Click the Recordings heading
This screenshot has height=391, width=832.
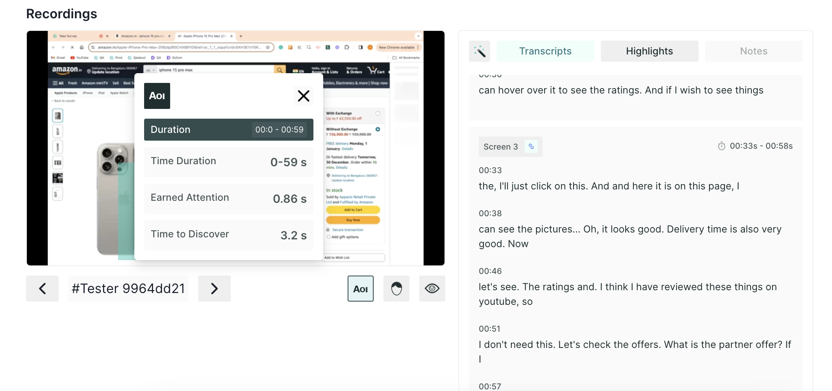61,14
